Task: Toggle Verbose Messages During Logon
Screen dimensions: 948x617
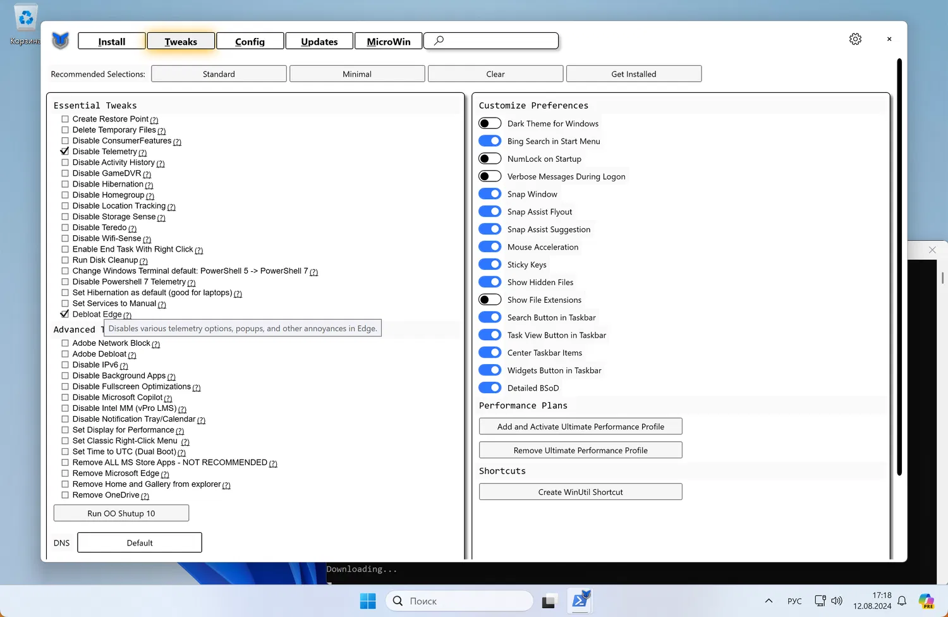Action: [490, 176]
